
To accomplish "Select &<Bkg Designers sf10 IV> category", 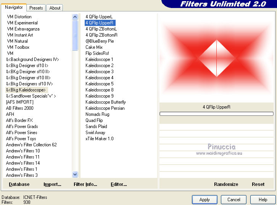I will (x=29, y=84).
